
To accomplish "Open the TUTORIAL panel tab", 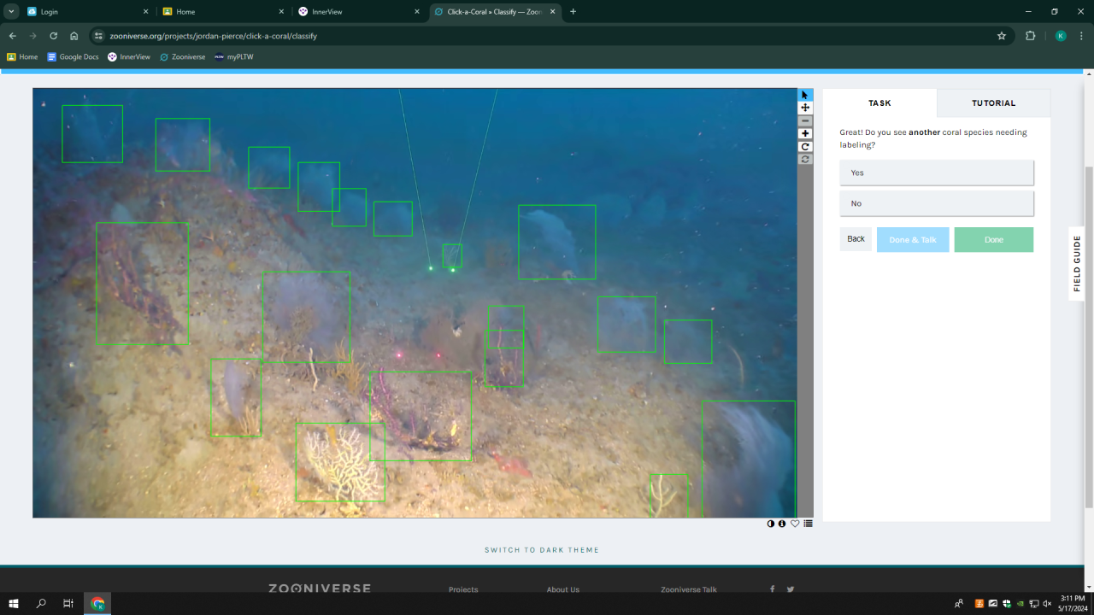I will (x=994, y=103).
